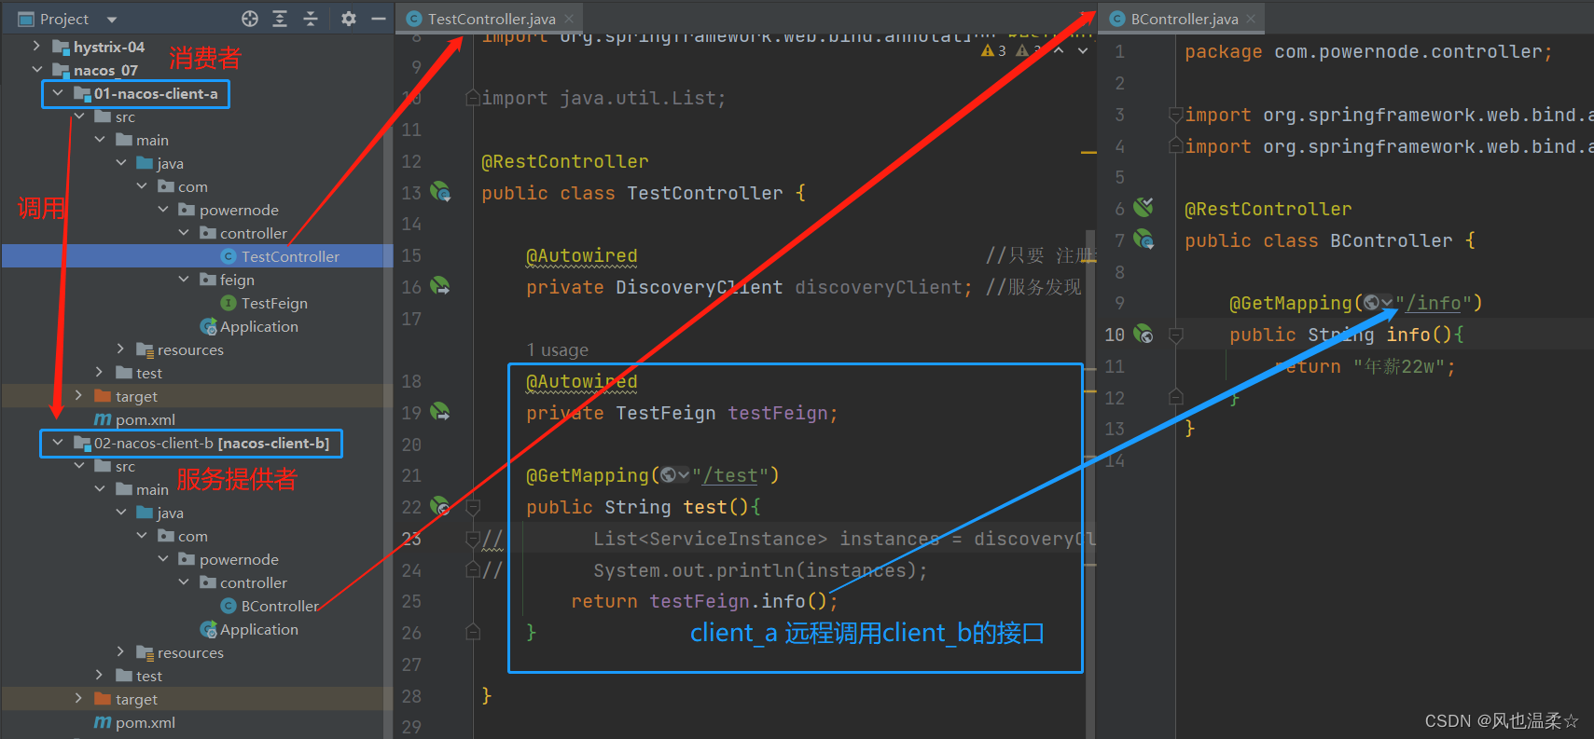Select BController in project tree

click(280, 606)
